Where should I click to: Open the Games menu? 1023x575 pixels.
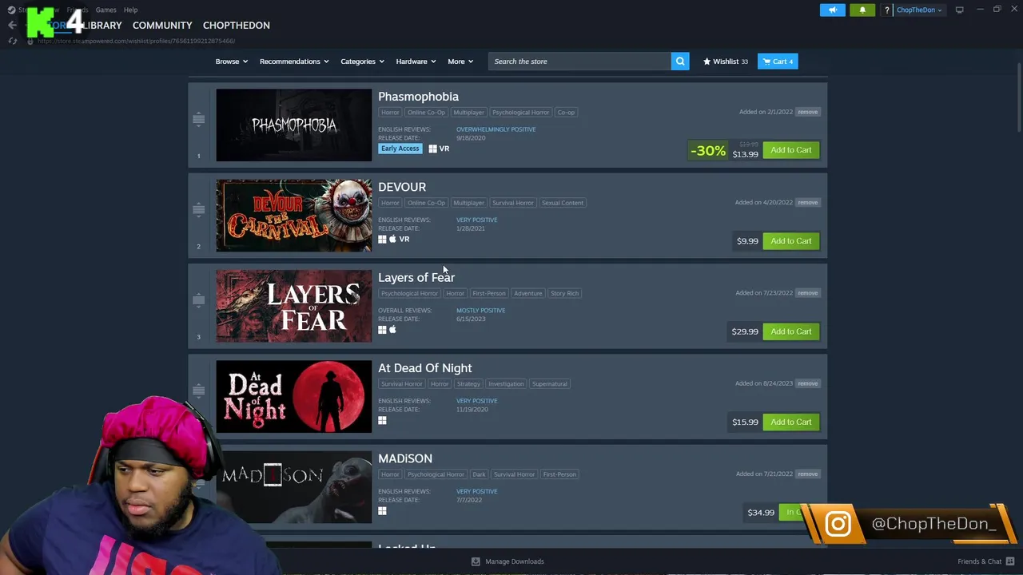pos(105,10)
